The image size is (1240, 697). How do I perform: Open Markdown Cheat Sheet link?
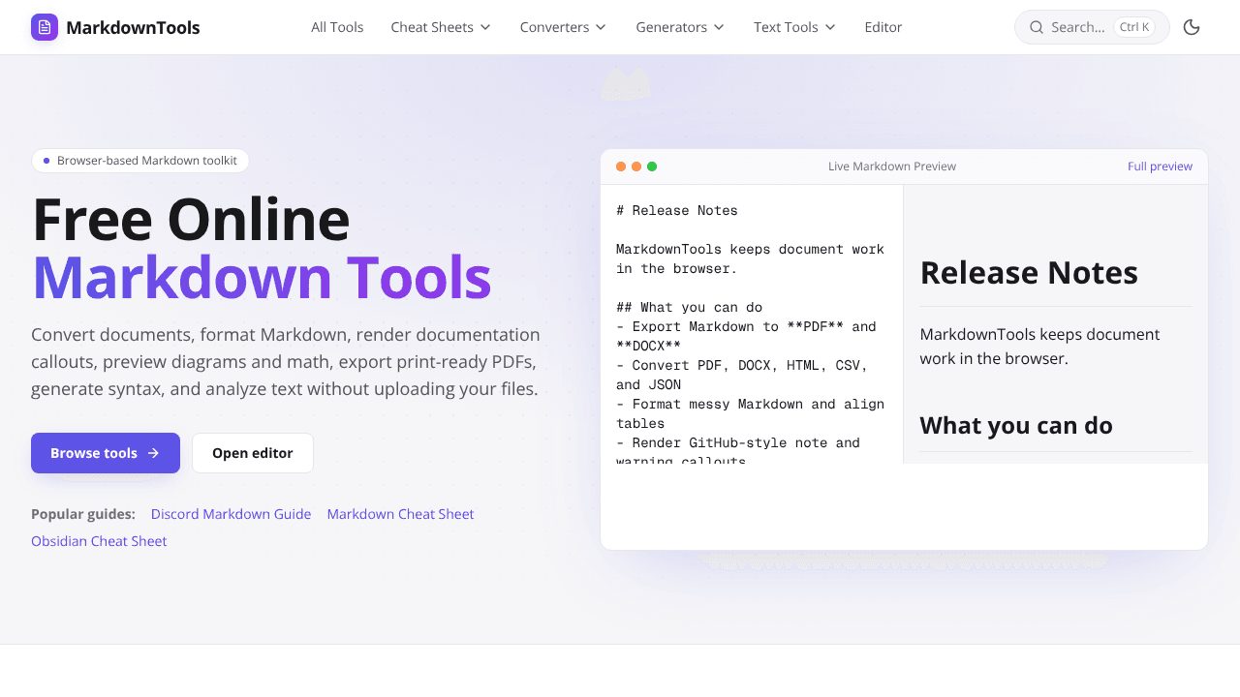400,514
